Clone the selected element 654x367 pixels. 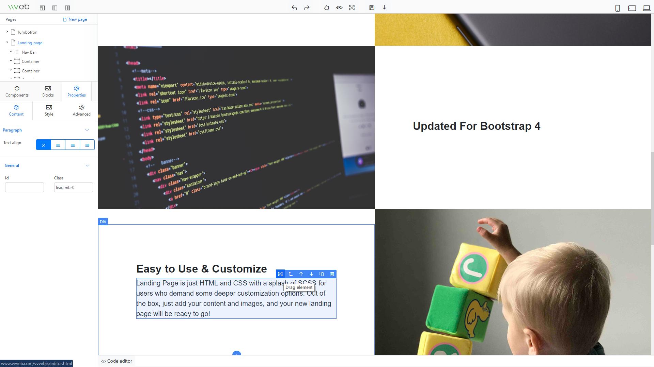(x=322, y=274)
